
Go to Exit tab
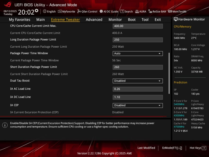(x=158, y=20)
